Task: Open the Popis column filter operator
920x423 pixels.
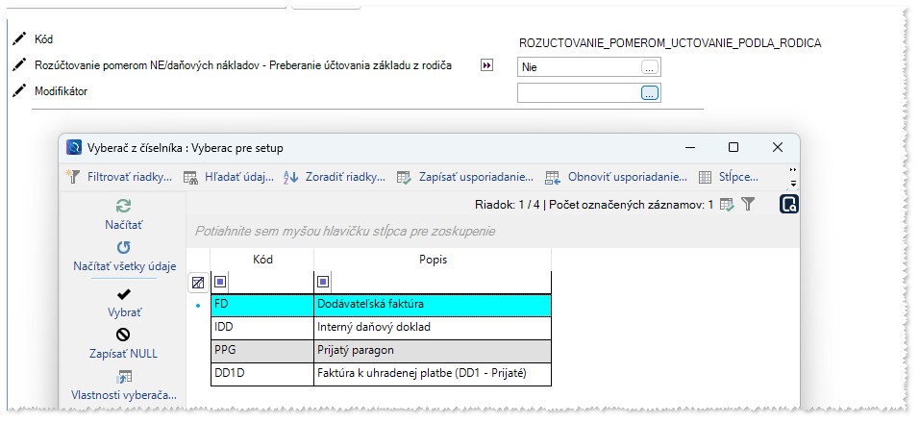Action: (323, 282)
